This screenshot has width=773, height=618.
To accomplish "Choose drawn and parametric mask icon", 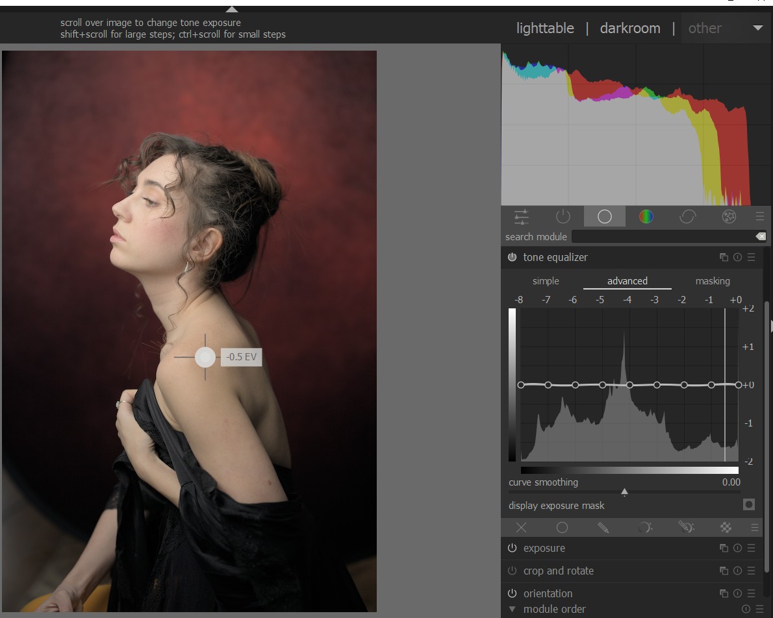I will (686, 528).
